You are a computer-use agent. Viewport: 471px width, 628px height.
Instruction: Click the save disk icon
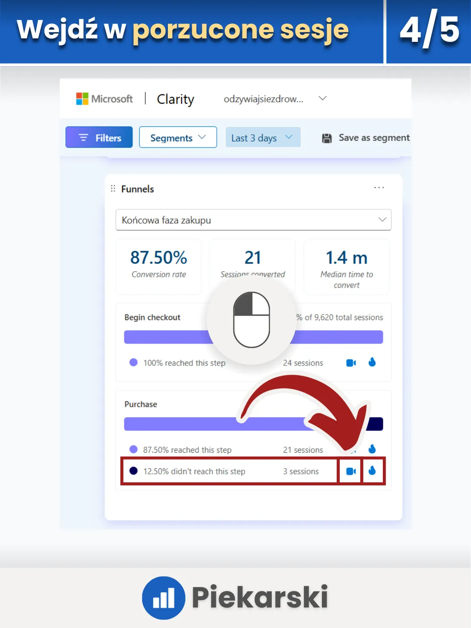coord(327,138)
